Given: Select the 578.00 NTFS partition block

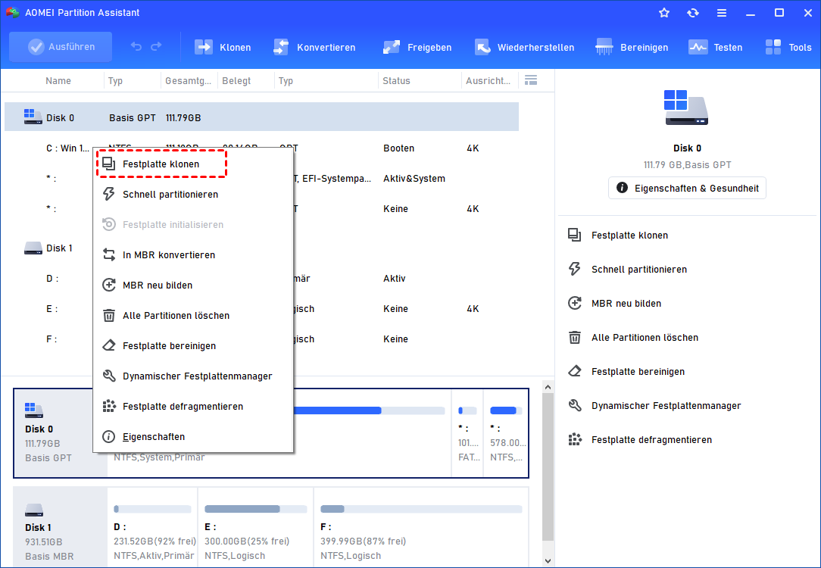Looking at the screenshot, I should (506, 433).
